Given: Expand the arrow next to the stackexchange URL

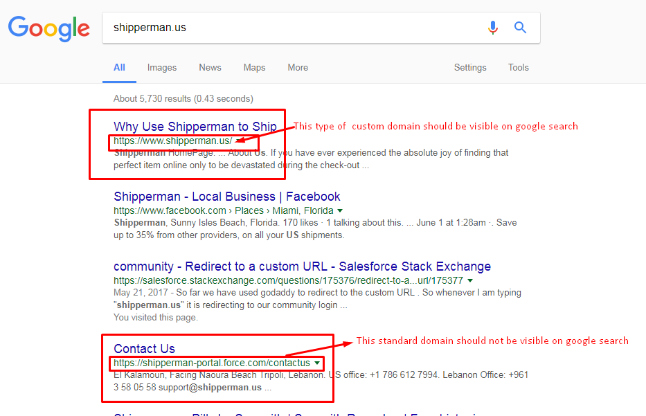Looking at the screenshot, I should [x=470, y=281].
